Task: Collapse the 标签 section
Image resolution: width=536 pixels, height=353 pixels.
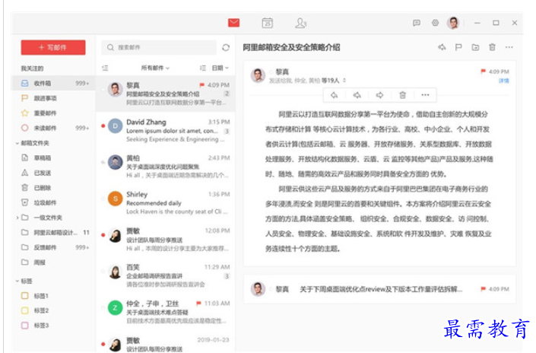Action: pos(17,281)
